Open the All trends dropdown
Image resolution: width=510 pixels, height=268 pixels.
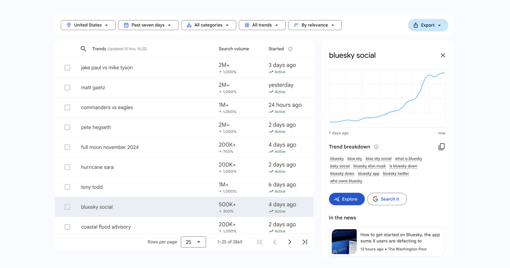[x=262, y=25]
